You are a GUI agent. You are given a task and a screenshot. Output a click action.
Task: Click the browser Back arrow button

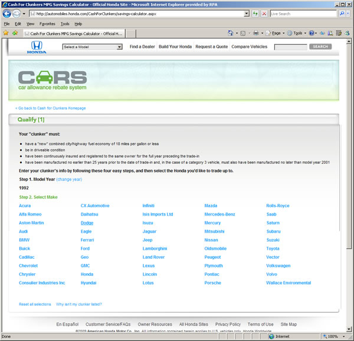[7, 13]
